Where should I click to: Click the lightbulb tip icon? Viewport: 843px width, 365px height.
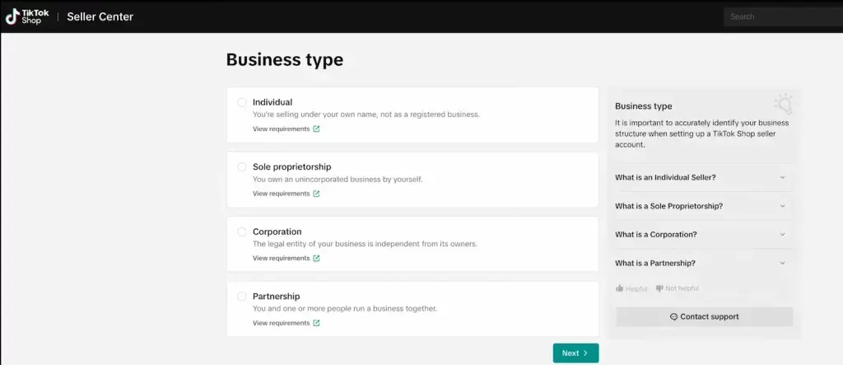pyautogui.click(x=783, y=104)
